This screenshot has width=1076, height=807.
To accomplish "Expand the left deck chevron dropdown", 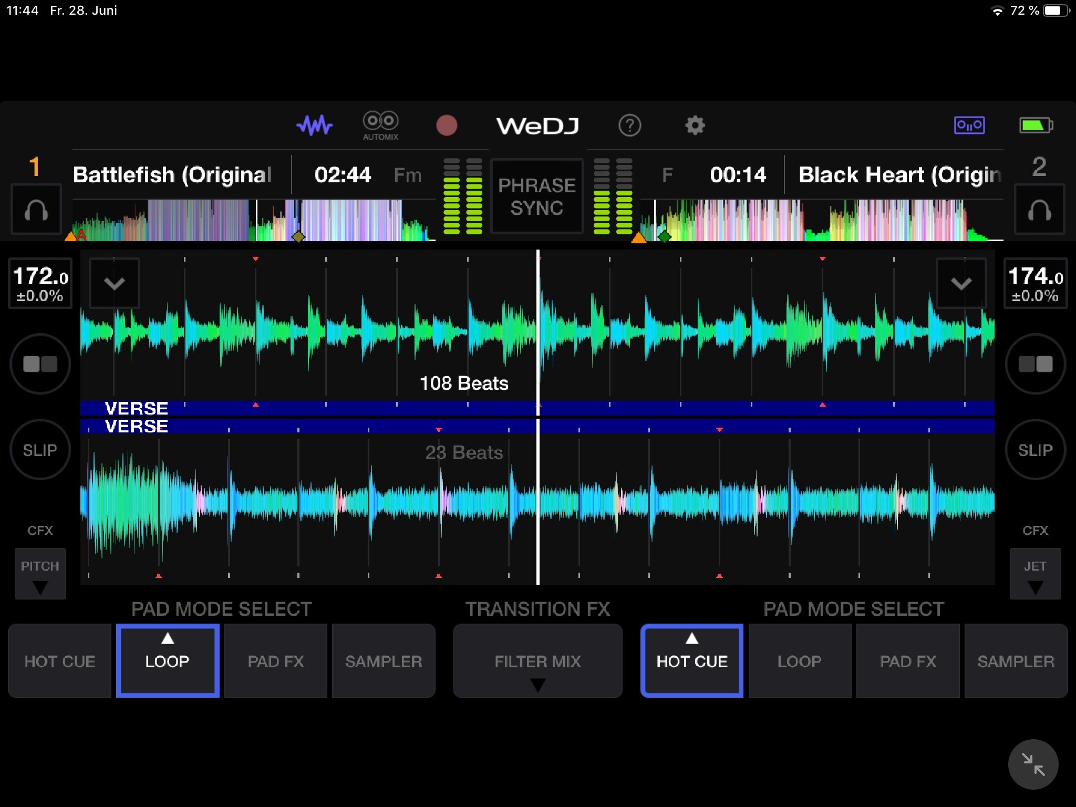I will coord(114,283).
